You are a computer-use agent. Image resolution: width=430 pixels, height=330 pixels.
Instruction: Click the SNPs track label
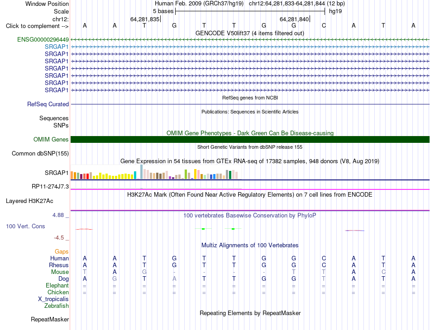point(61,125)
